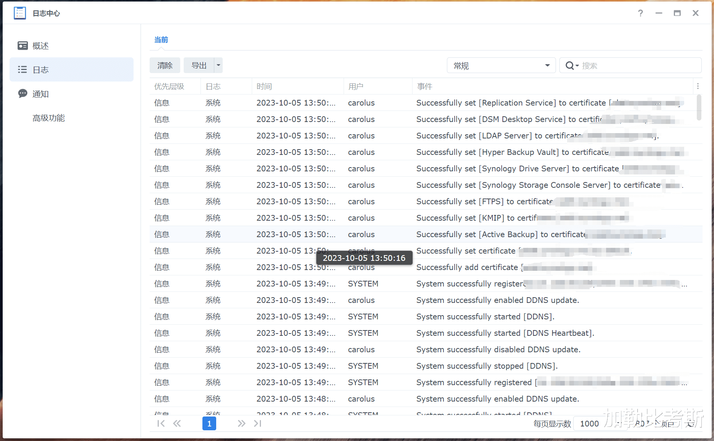
Task: Click the 导出 export button
Action: pyautogui.click(x=199, y=65)
